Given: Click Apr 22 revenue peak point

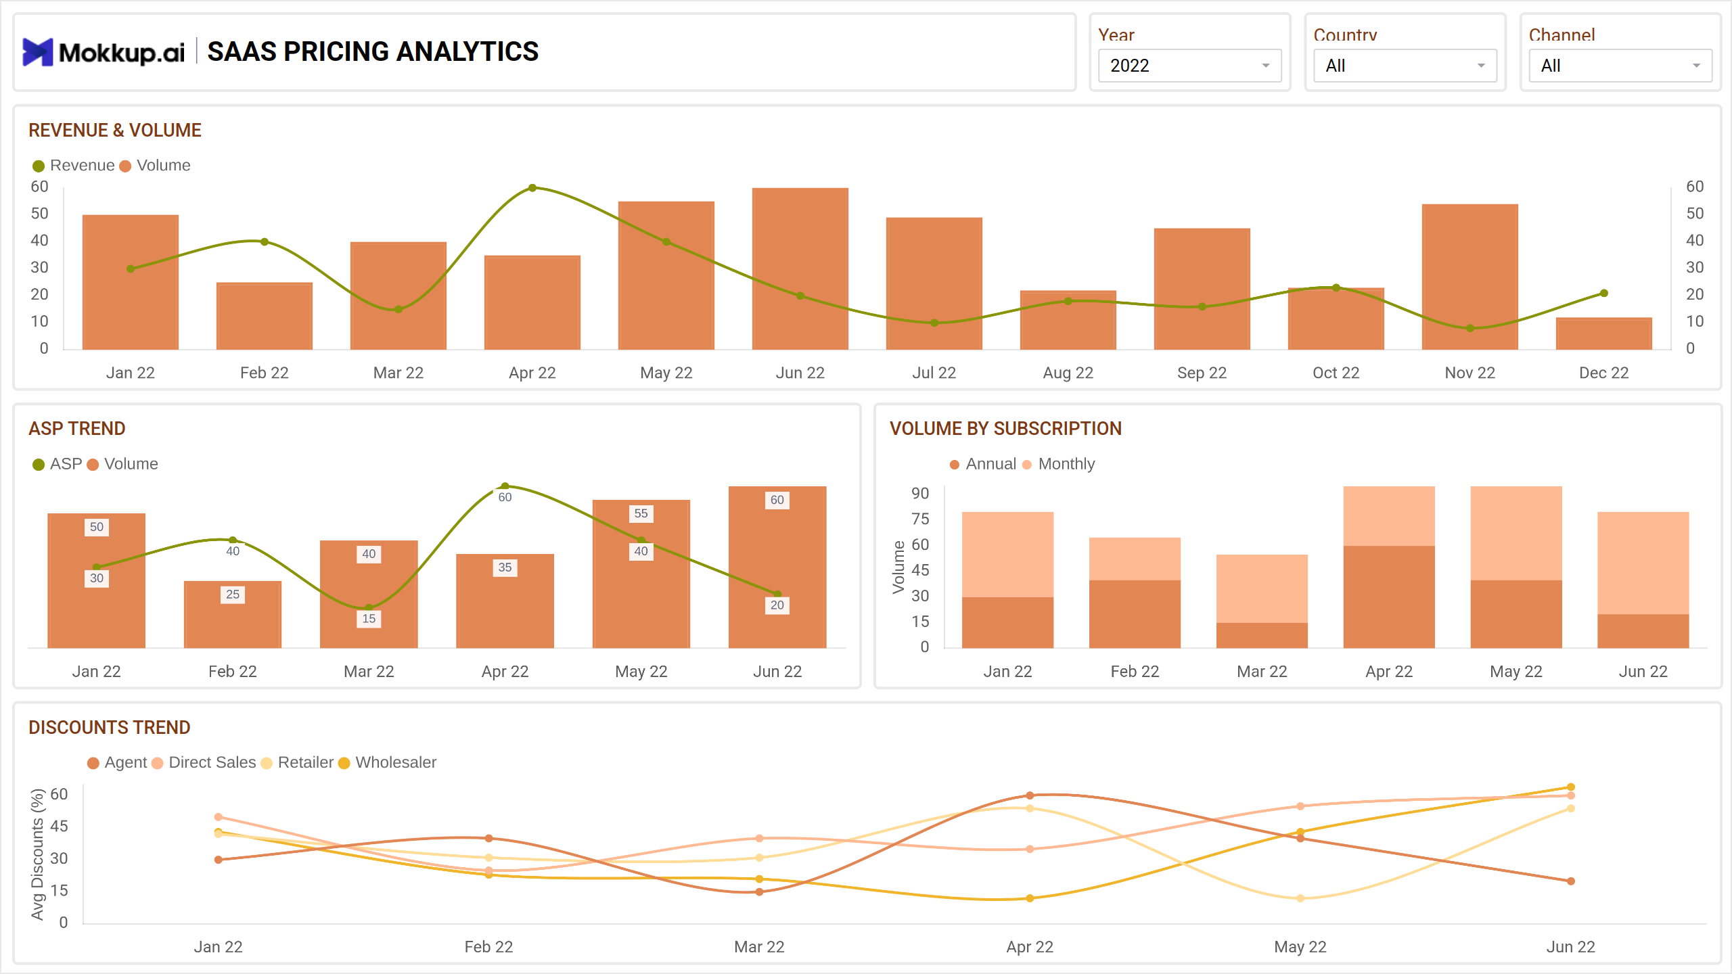Looking at the screenshot, I should (x=532, y=188).
